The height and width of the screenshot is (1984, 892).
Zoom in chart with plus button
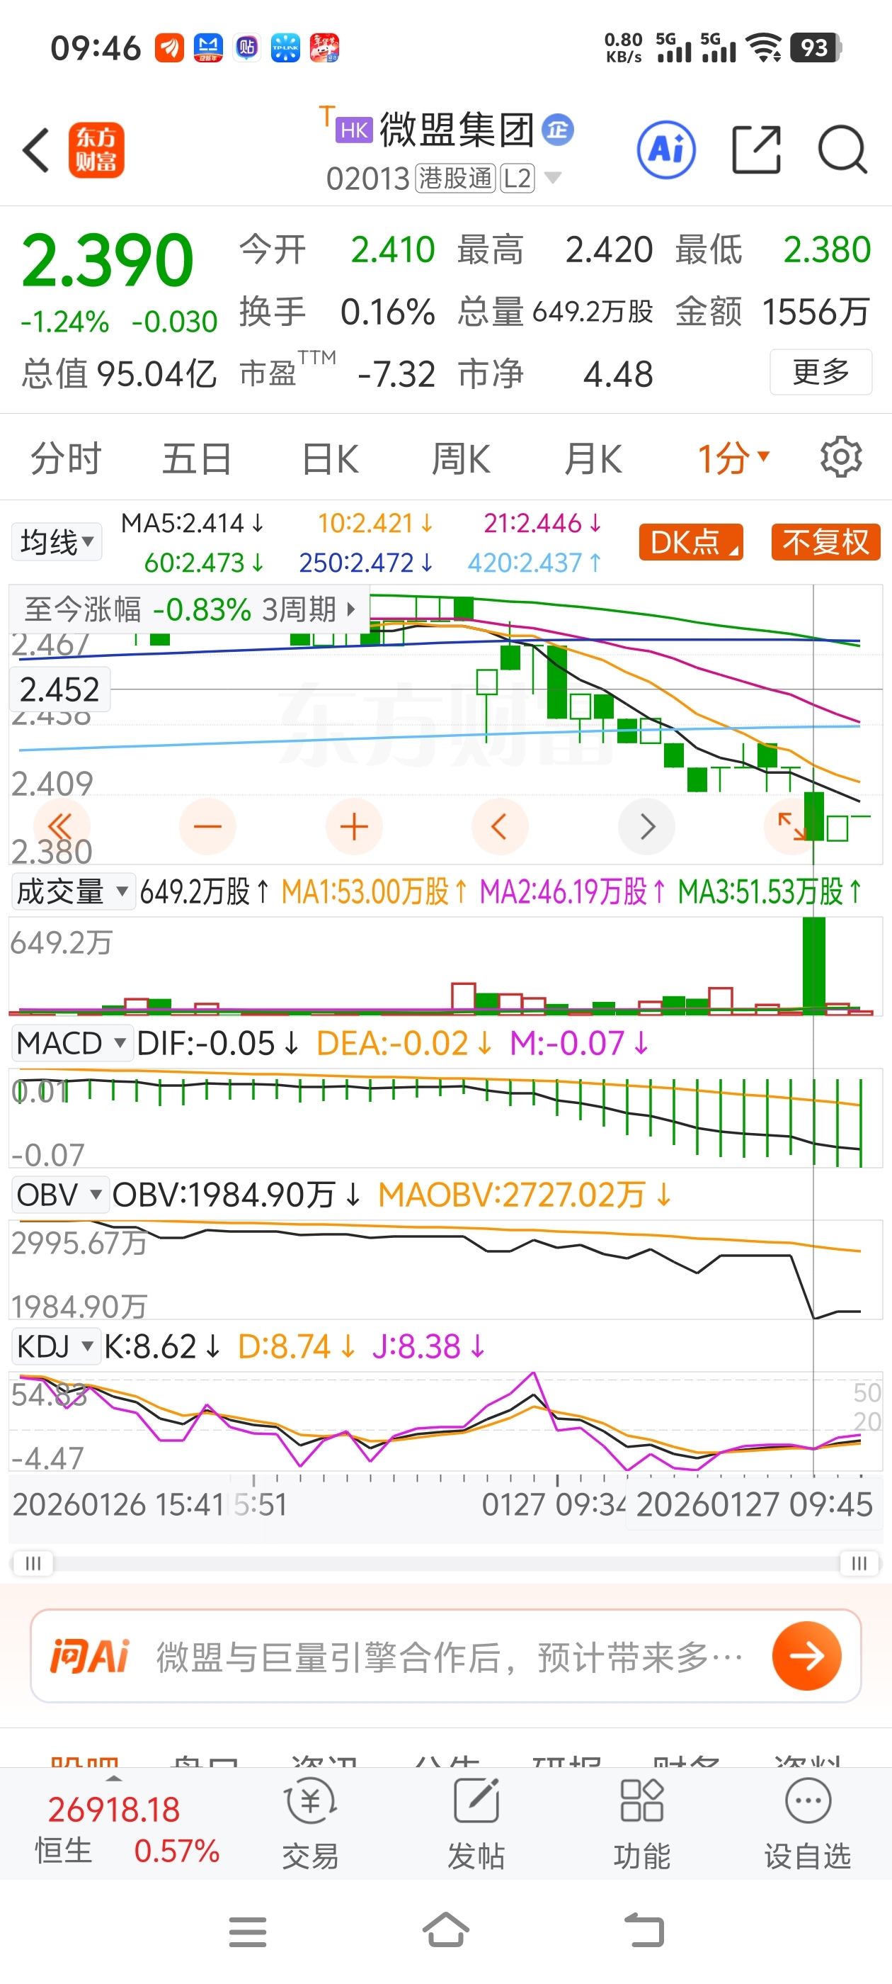coord(354,826)
